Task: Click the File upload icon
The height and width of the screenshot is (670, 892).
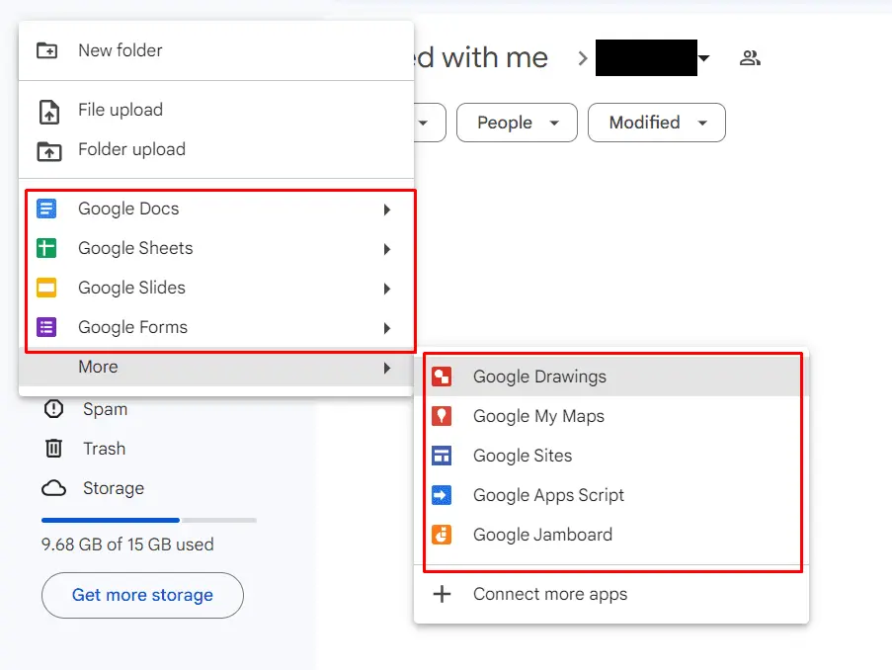Action: [47, 110]
